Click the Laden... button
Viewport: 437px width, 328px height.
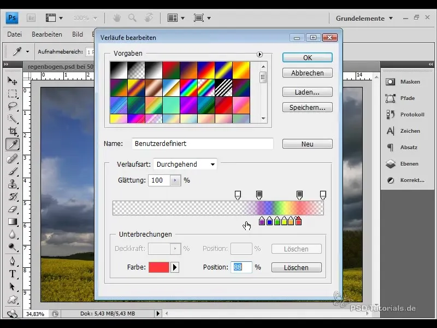coord(308,92)
